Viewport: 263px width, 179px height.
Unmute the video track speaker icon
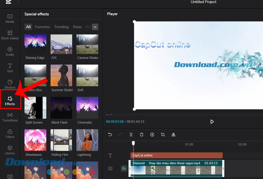point(124,168)
